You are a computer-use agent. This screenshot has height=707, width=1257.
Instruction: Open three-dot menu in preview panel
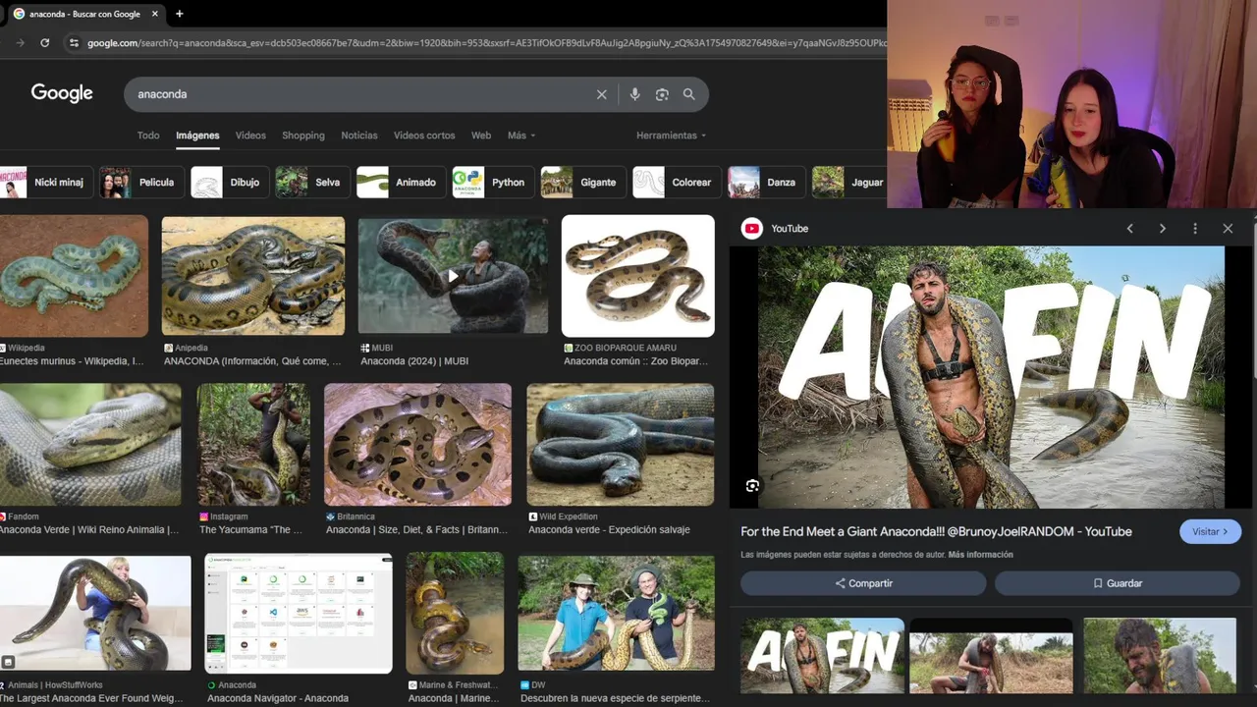point(1194,228)
